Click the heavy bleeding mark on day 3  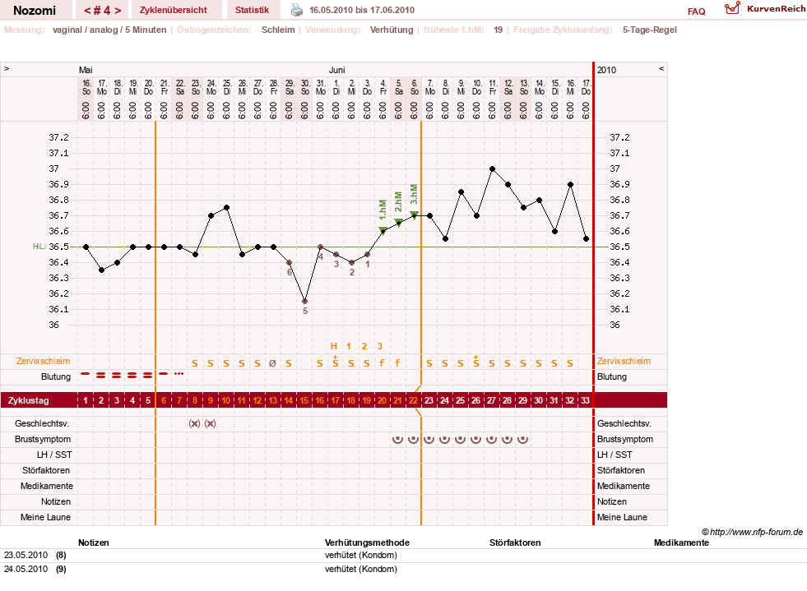tap(116, 376)
